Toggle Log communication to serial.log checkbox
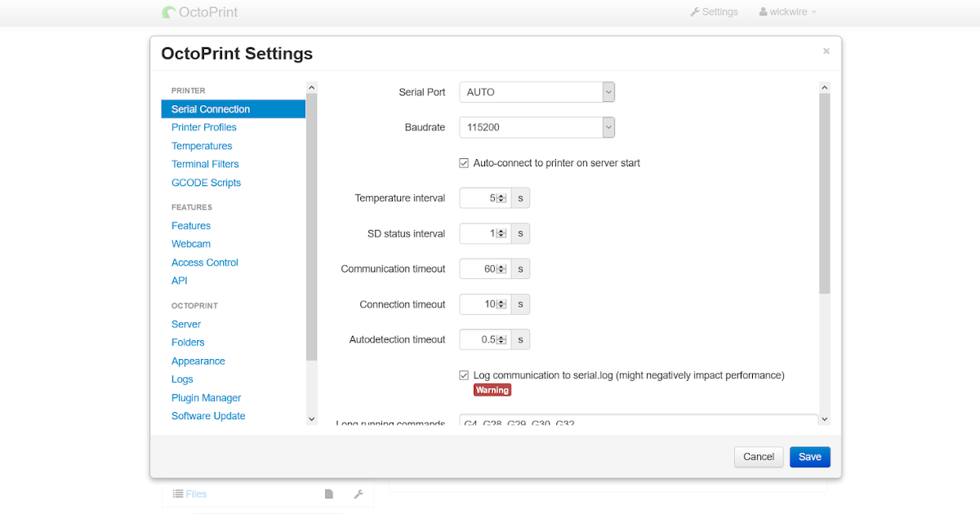 point(464,375)
